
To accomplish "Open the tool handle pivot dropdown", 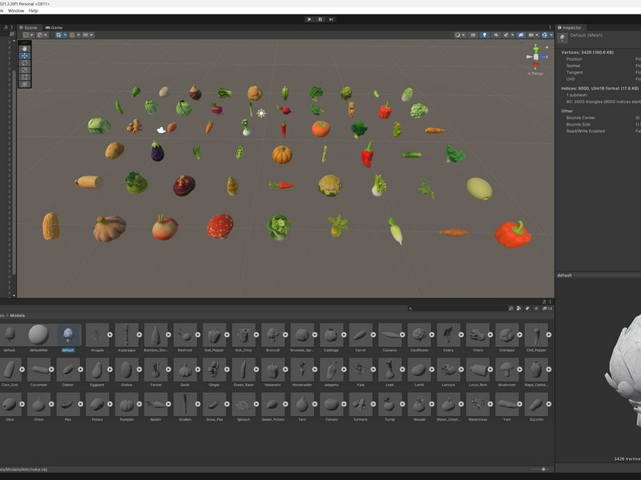I will point(29,35).
